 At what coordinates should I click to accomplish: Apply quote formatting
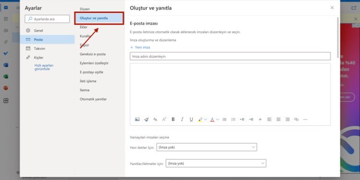click(260, 120)
